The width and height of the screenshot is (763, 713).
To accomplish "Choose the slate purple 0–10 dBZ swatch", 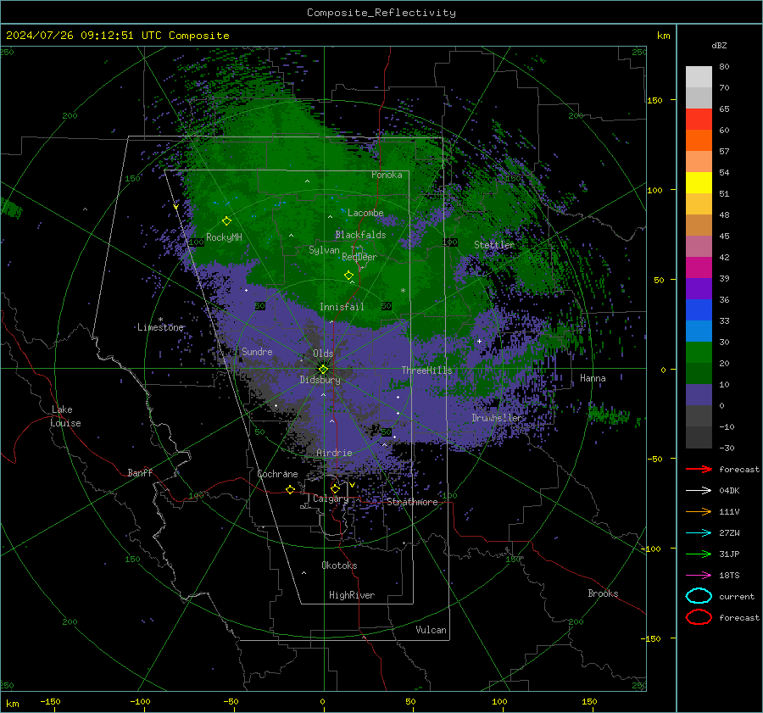I will coord(699,395).
